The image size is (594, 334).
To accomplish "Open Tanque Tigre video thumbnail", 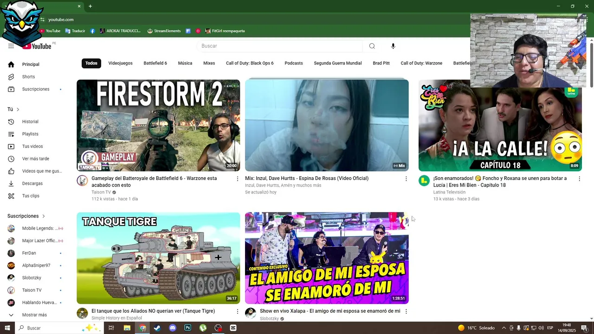I will point(158,258).
